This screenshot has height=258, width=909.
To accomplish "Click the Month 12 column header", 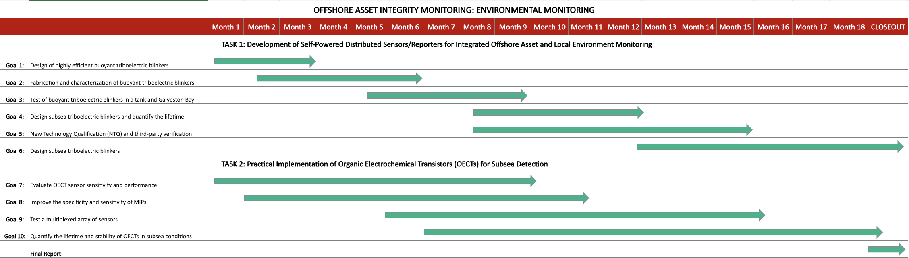I will (x=623, y=27).
